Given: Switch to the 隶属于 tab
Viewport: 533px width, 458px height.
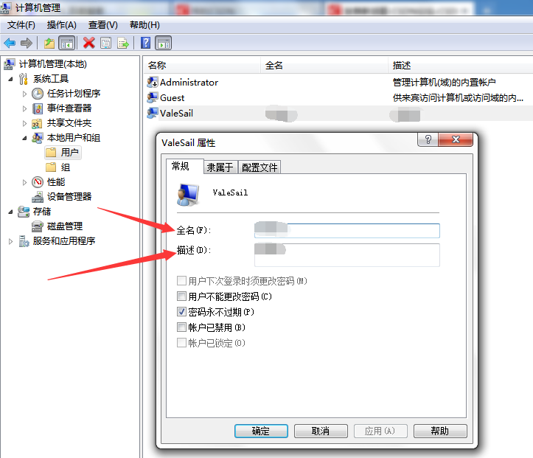Looking at the screenshot, I should [x=220, y=167].
